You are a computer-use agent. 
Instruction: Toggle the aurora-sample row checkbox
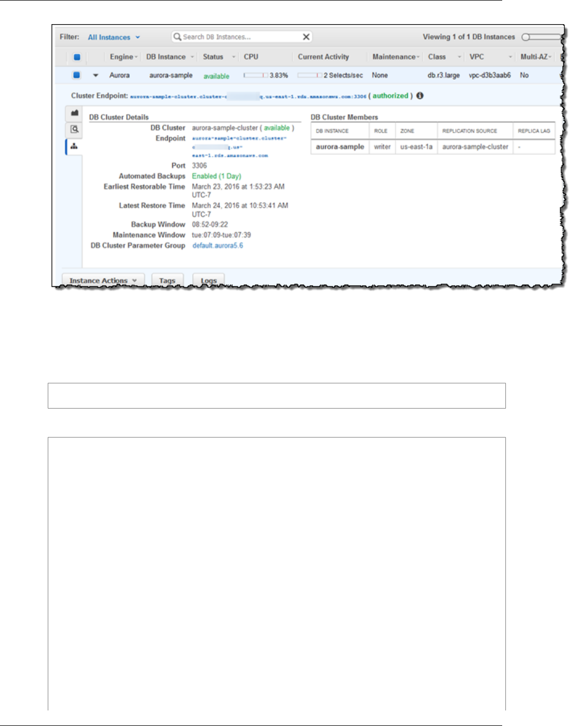coord(77,75)
